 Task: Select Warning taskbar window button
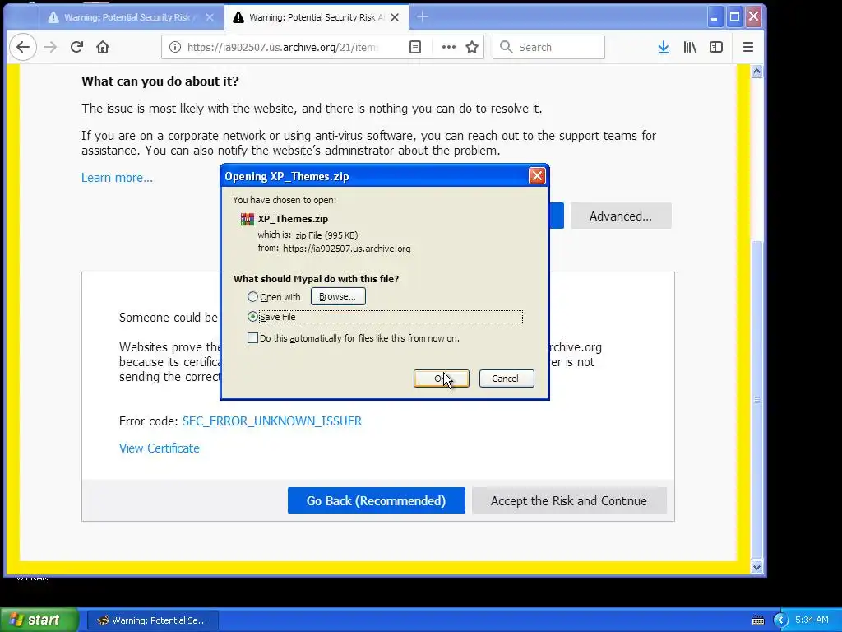click(152, 620)
